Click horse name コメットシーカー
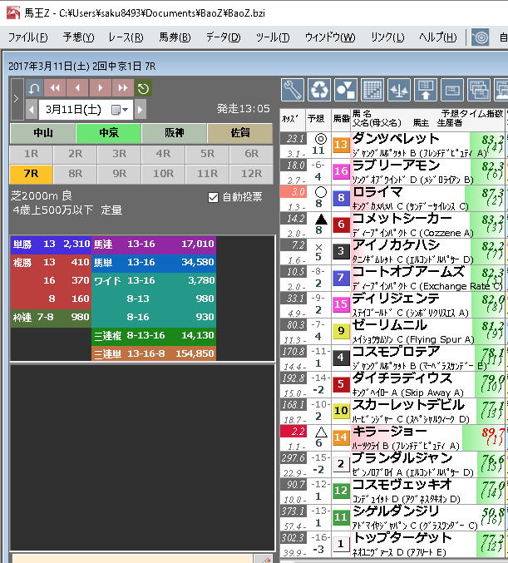Screen dimensions: 508x563 pyautogui.click(x=402, y=219)
